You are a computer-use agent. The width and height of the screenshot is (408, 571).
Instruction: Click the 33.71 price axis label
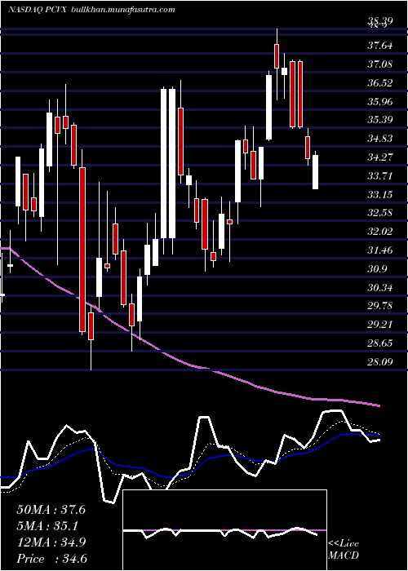click(x=380, y=176)
